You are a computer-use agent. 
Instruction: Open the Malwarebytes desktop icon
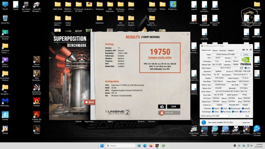point(5,102)
